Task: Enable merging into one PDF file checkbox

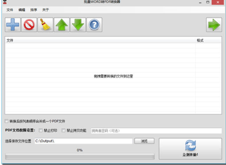Action: [x=7, y=121]
